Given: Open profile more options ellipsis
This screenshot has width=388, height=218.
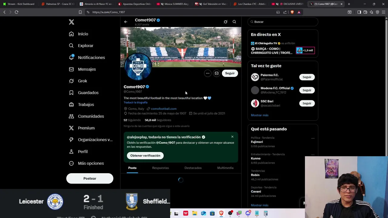Looking at the screenshot, I should point(208,73).
